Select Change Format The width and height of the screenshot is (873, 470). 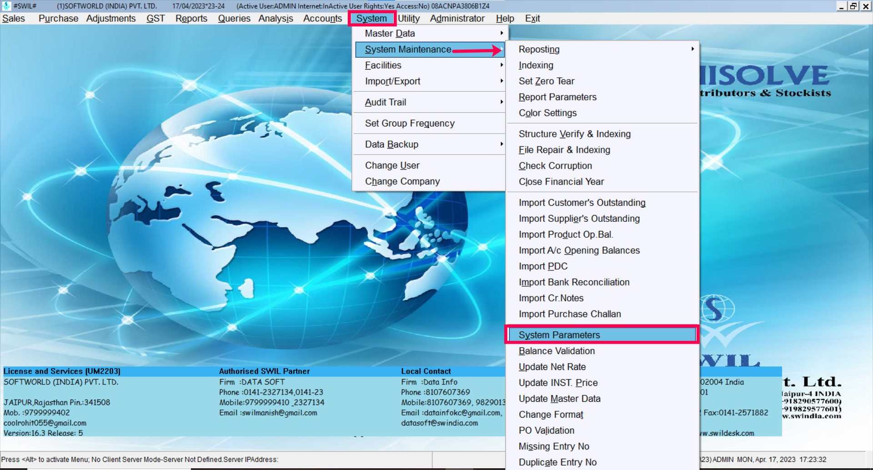click(x=602, y=415)
